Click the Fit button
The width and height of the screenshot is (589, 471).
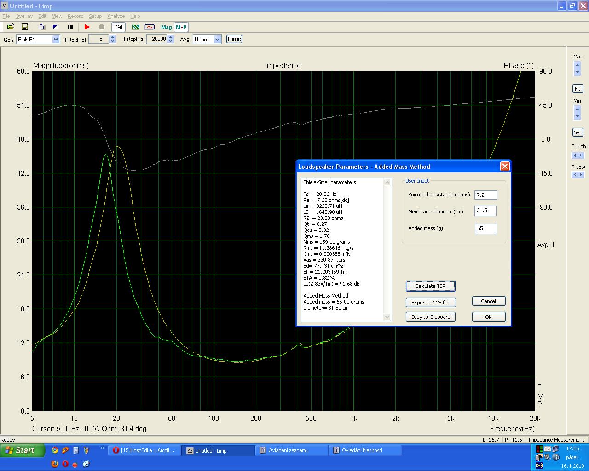pos(577,88)
